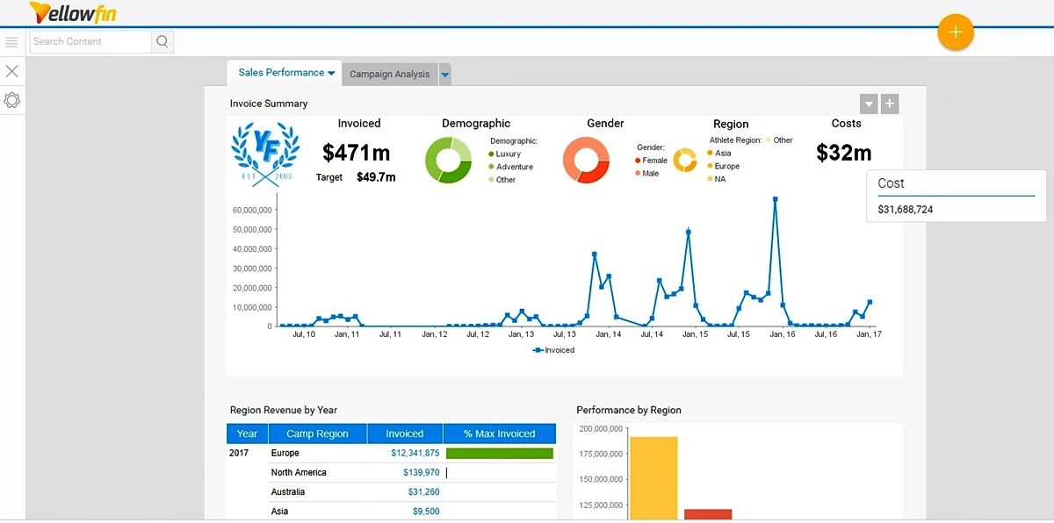Click the search magnifier icon
The width and height of the screenshot is (1054, 523).
162,40
